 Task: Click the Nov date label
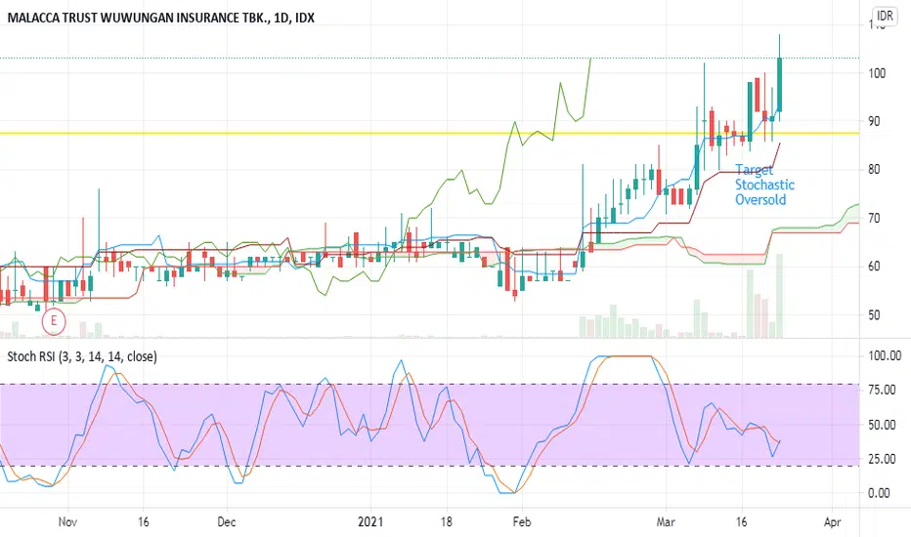point(67,522)
